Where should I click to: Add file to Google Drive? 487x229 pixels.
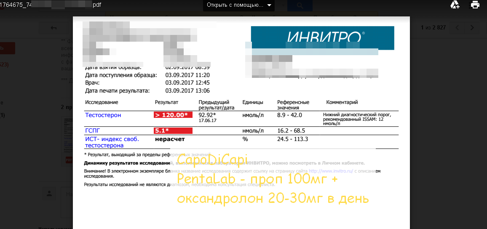coord(455,5)
